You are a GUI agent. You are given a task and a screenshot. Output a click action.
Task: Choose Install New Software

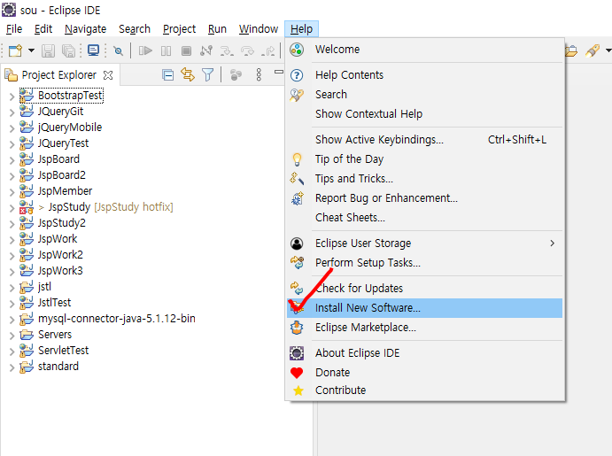coord(424,308)
